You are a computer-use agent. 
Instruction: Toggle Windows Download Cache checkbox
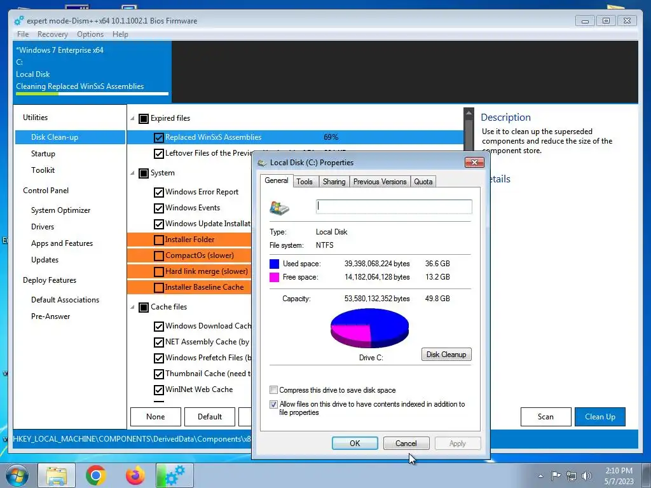point(158,326)
